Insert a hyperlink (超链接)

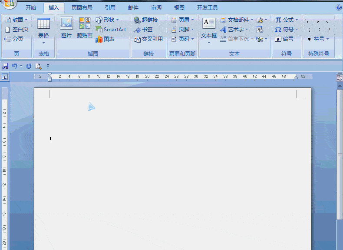coord(146,20)
